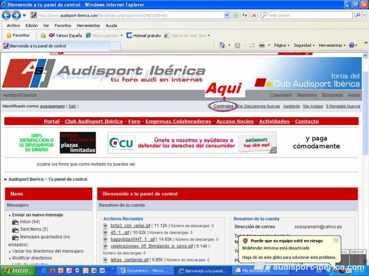Open the Ver menu
Image resolution: width=369 pixels, height=276 pixels.
point(46,26)
